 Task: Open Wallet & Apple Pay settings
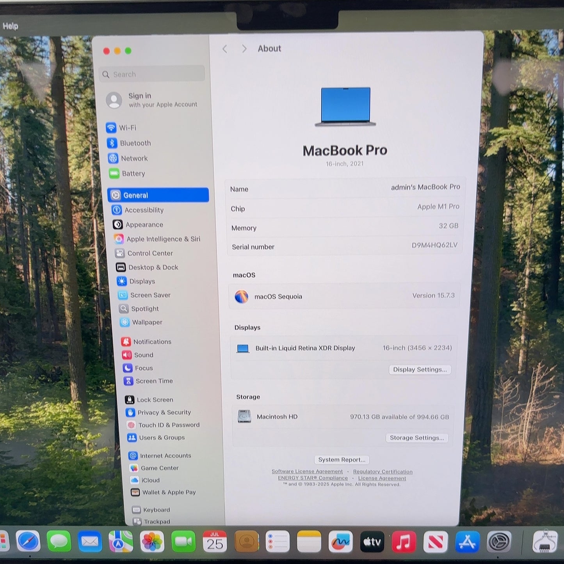click(164, 492)
